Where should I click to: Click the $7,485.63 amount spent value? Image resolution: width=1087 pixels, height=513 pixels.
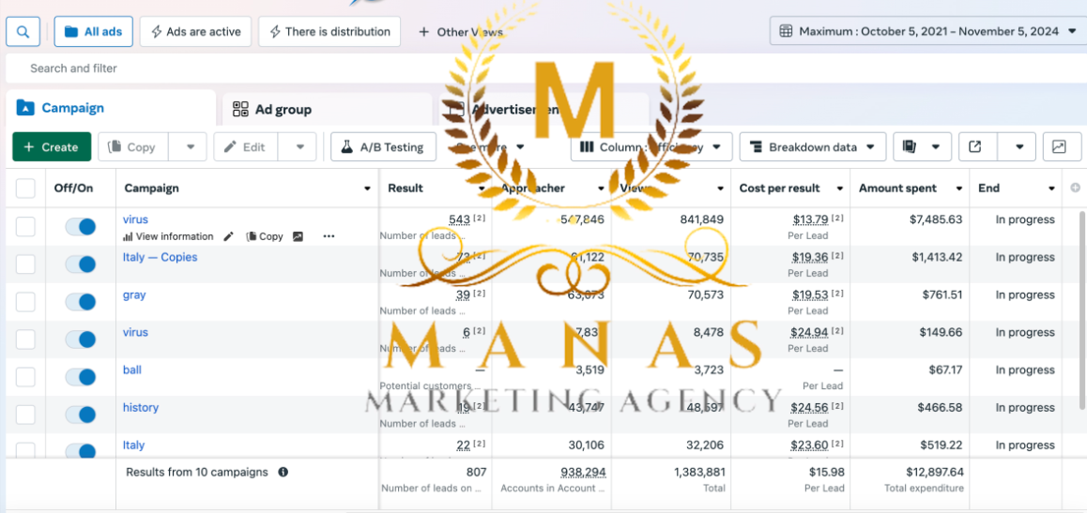click(936, 219)
